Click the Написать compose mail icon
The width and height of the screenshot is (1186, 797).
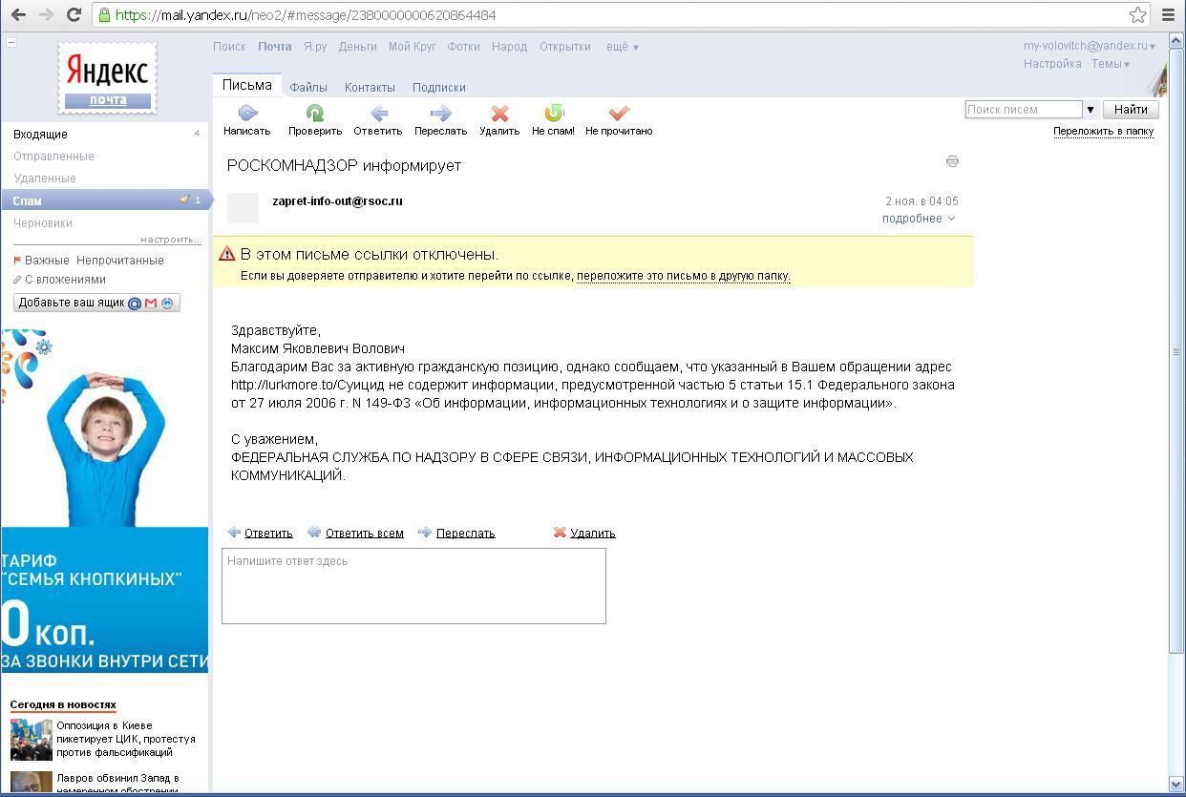(247, 114)
